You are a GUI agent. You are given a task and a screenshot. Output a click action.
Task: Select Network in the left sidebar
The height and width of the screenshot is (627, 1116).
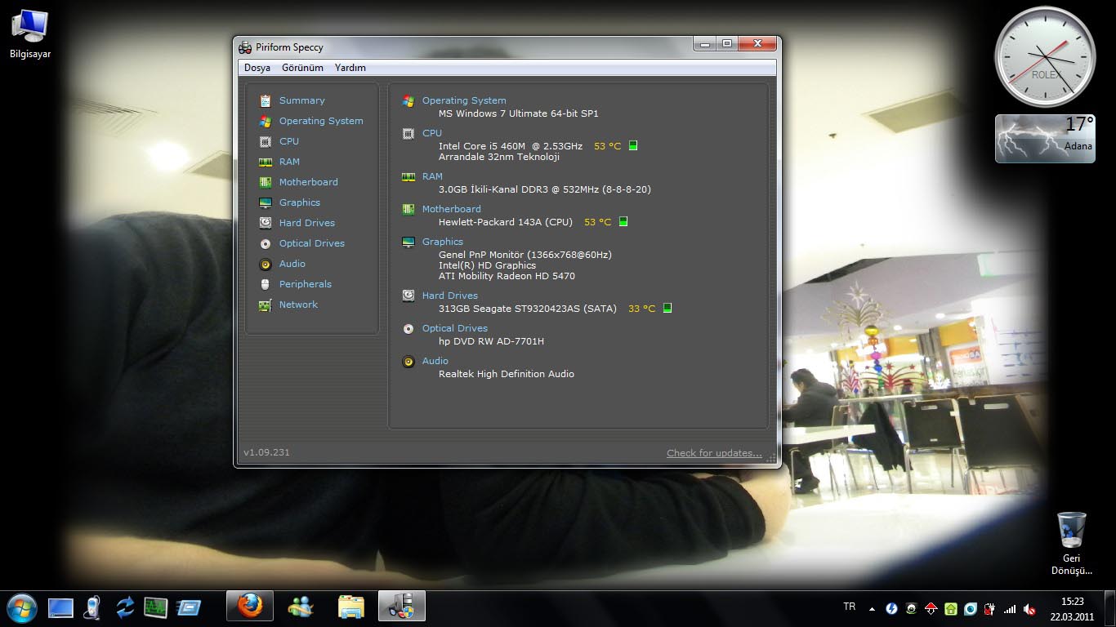click(298, 305)
